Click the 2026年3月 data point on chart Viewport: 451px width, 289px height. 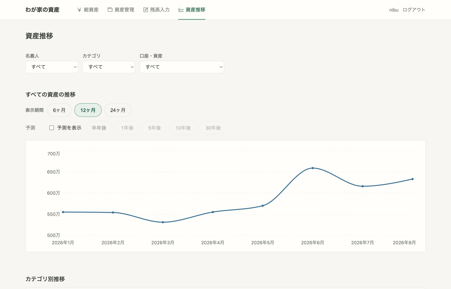coord(163,222)
